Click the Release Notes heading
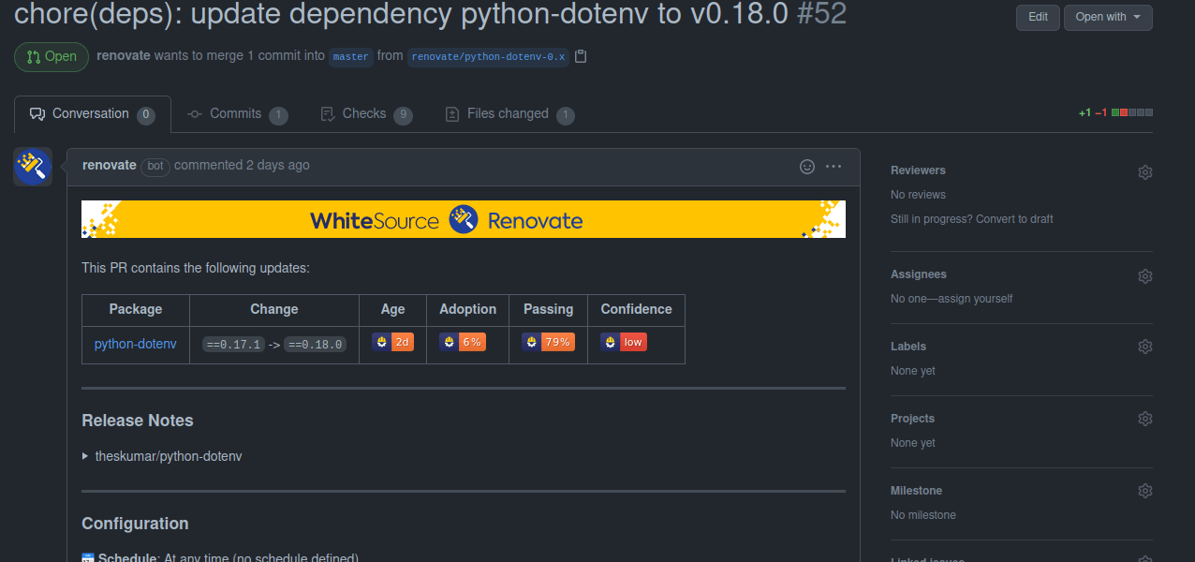Image resolution: width=1195 pixels, height=562 pixels. pyautogui.click(x=138, y=421)
